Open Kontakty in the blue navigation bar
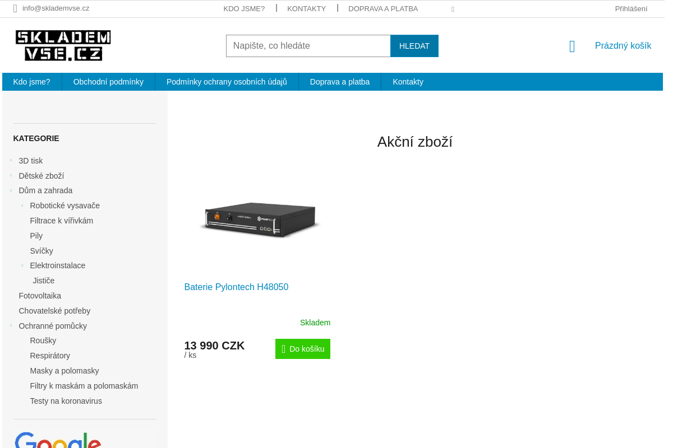Image resolution: width=673 pixels, height=448 pixels. point(408,82)
